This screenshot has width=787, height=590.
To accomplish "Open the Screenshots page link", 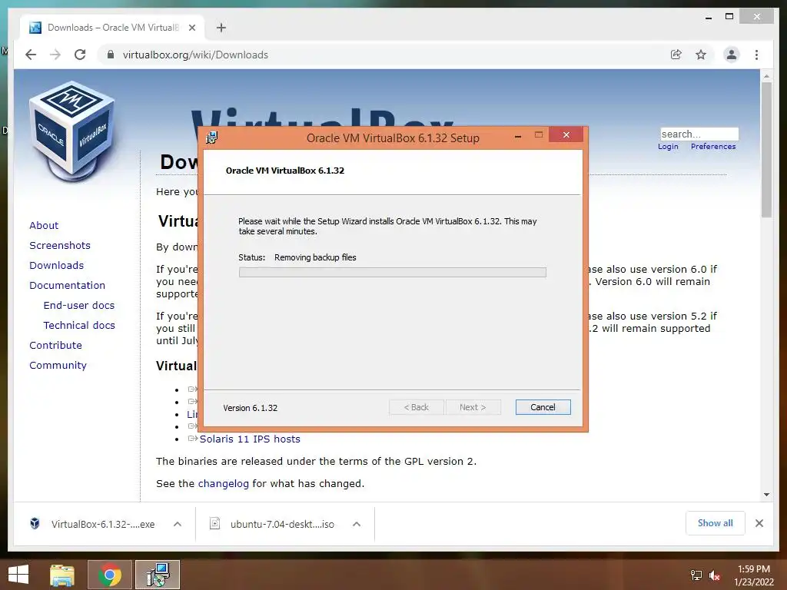I will [x=60, y=245].
